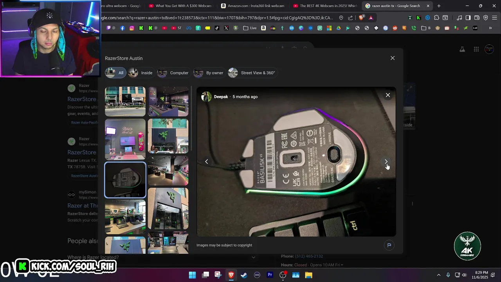
Task: Close the RazerStore Austin photo gallery dialog
Action: point(393,58)
